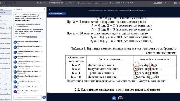Image resolution: width=180 pixels, height=101 pixels.
Task: Select message name Новиков Владислав Олегович
Action: click(x=28, y=46)
